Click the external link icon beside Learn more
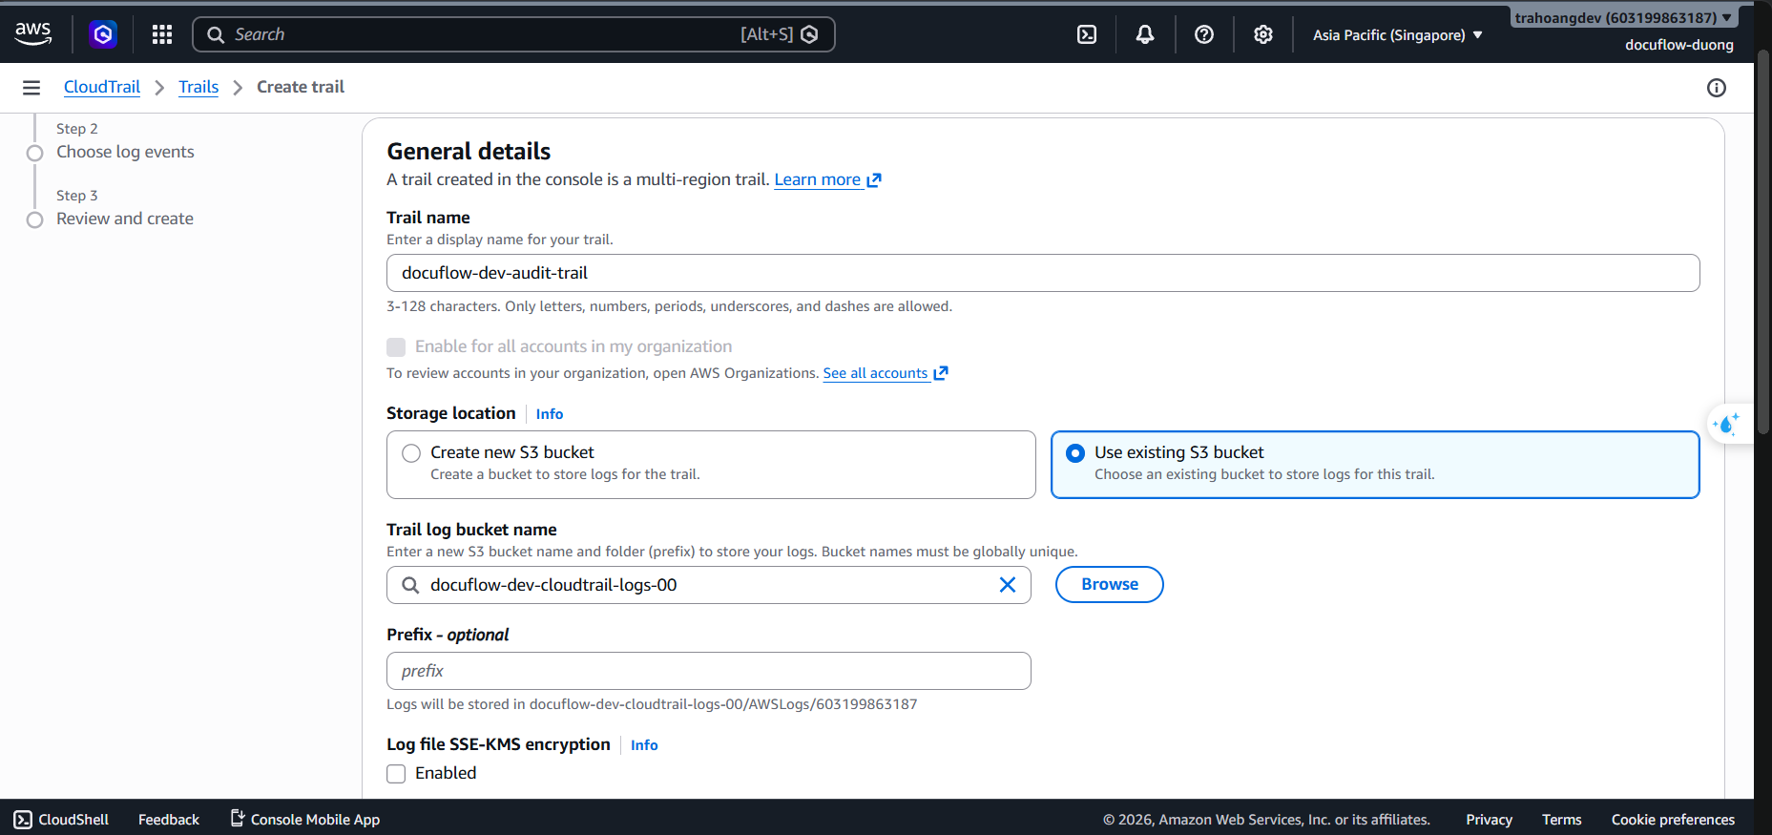Image resolution: width=1772 pixels, height=835 pixels. click(x=874, y=179)
